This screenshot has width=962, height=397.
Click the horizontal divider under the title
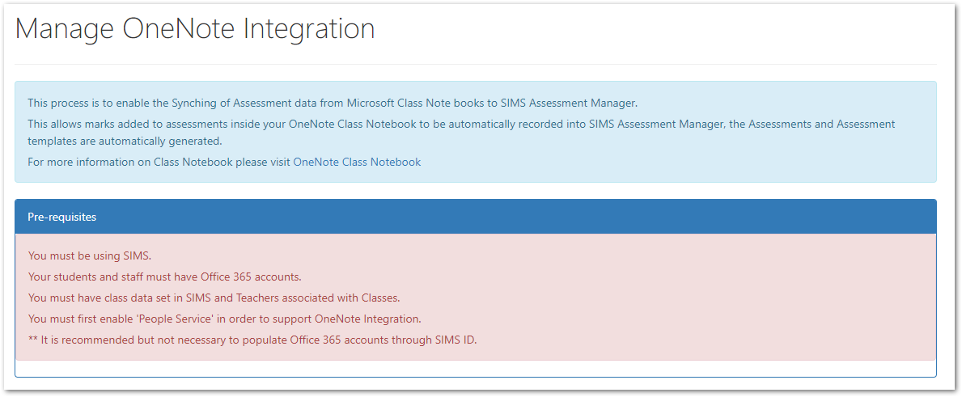pyautogui.click(x=476, y=64)
